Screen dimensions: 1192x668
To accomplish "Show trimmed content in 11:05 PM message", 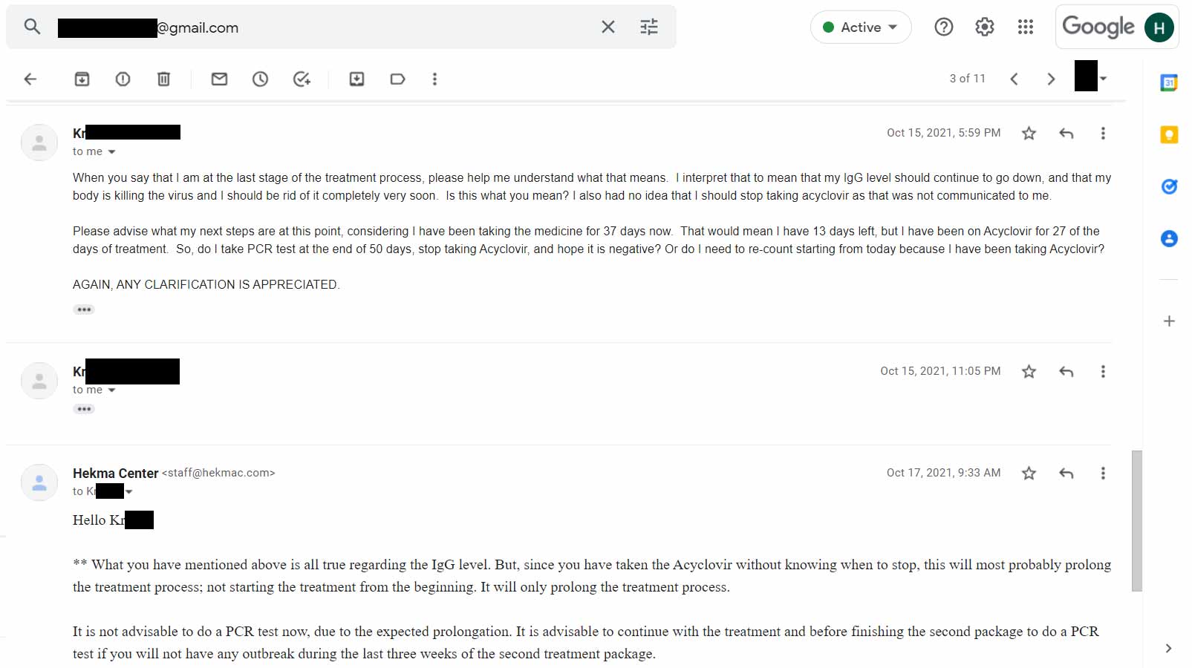I will click(84, 409).
